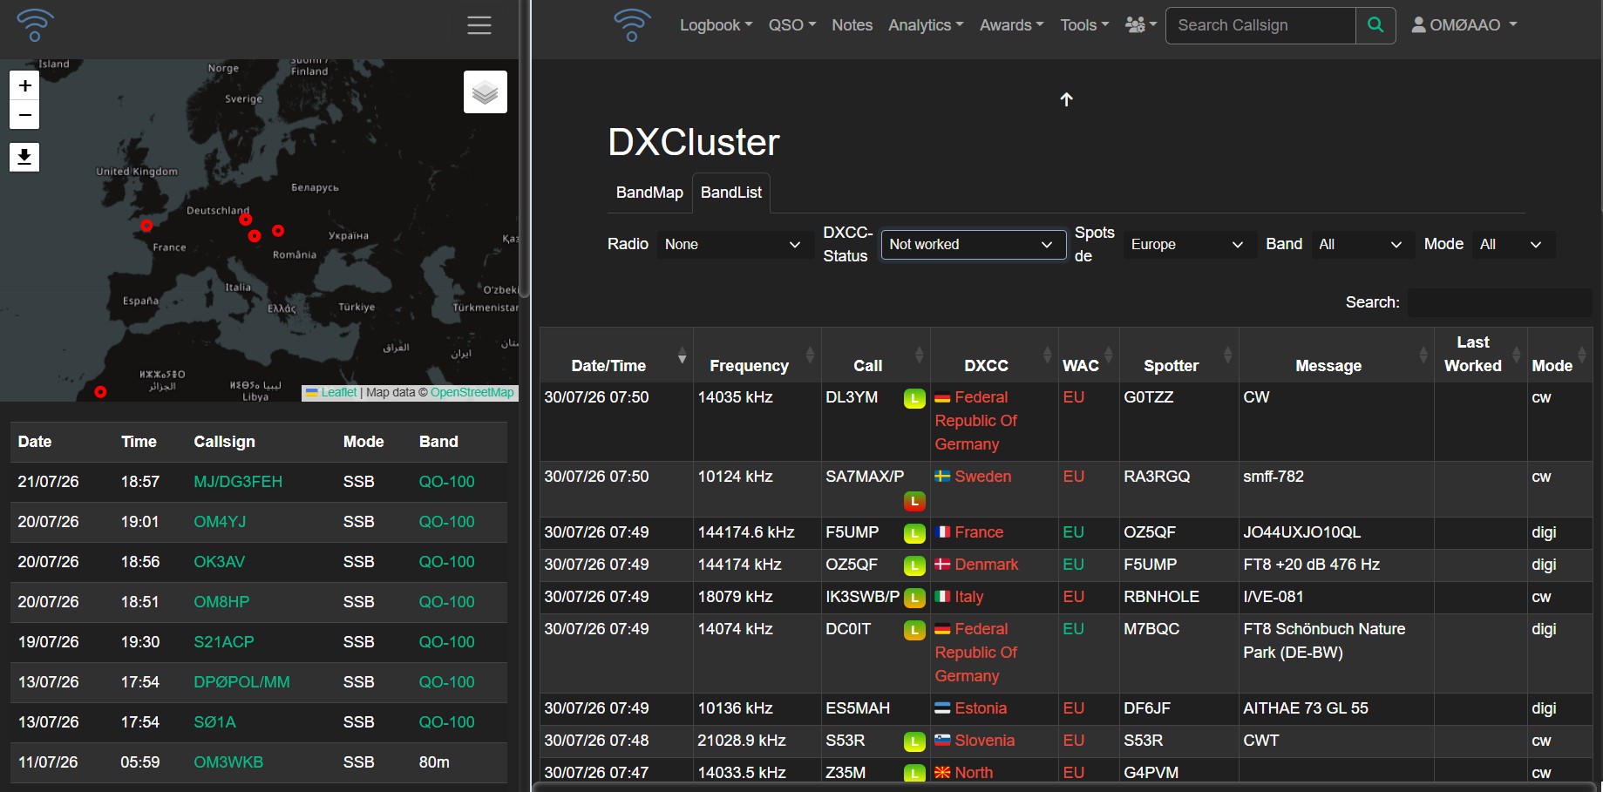Open the hamburger menu in left panel
1603x792 pixels.
pos(479,25)
